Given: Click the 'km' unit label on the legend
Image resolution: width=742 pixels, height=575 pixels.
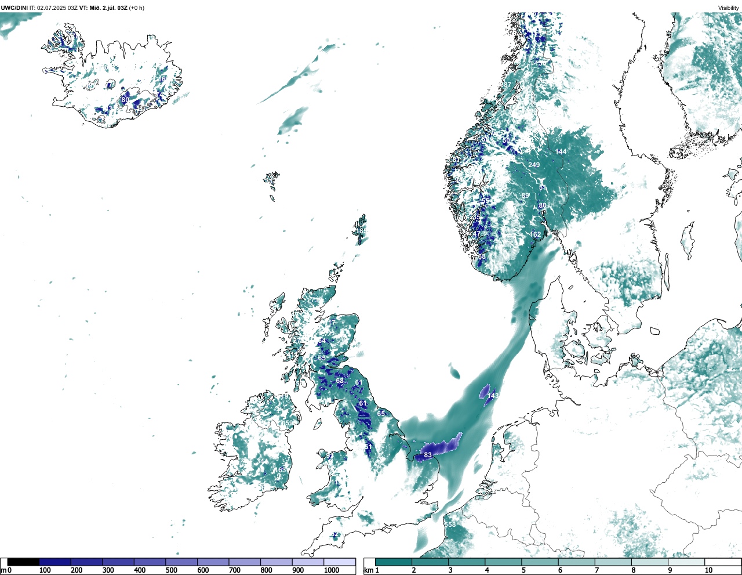Looking at the screenshot, I should click(369, 570).
